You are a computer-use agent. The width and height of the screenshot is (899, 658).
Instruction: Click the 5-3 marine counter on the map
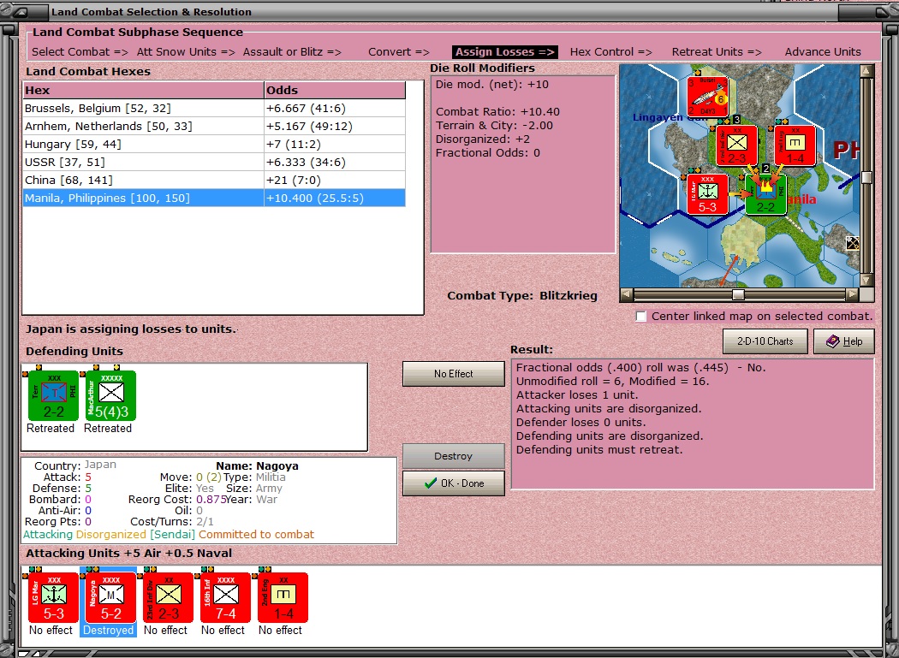pyautogui.click(x=707, y=195)
